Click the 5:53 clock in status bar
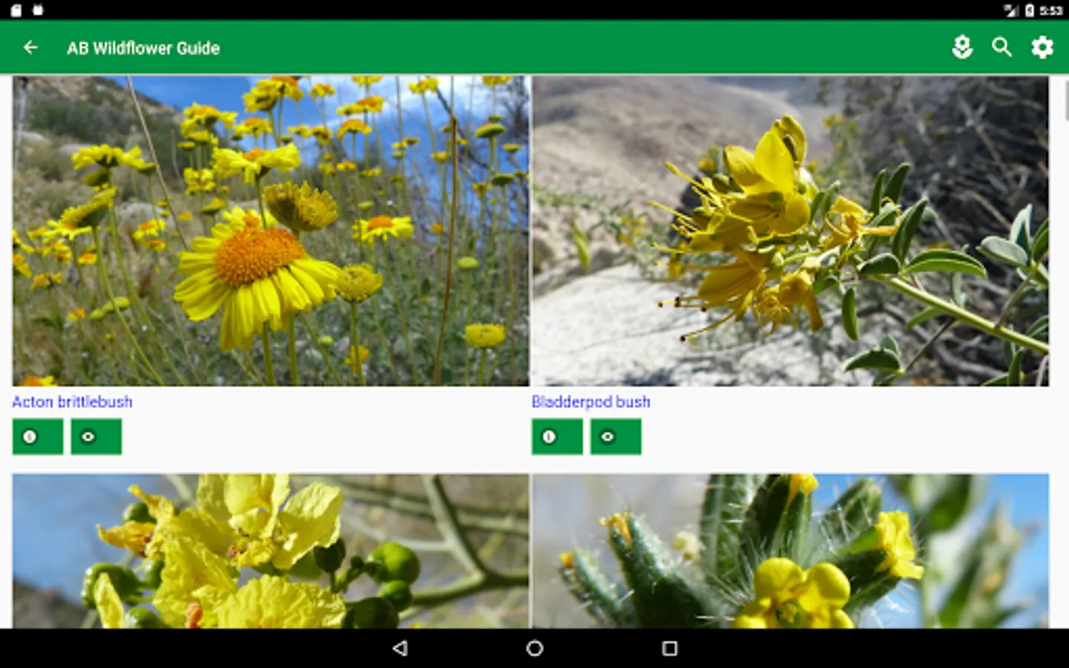Image resolution: width=1069 pixels, height=668 pixels. tap(1050, 10)
